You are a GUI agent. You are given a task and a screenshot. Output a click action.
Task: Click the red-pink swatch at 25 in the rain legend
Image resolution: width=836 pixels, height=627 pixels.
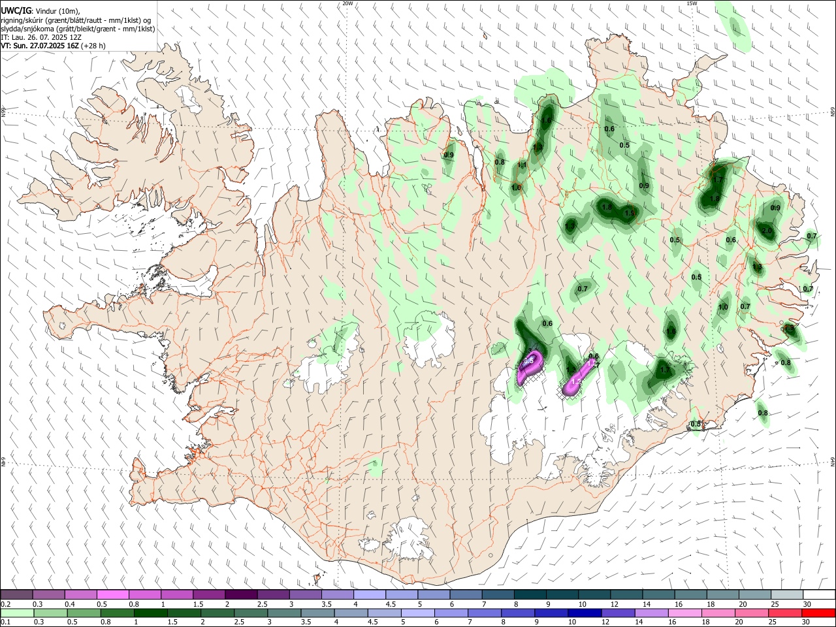[785, 613]
